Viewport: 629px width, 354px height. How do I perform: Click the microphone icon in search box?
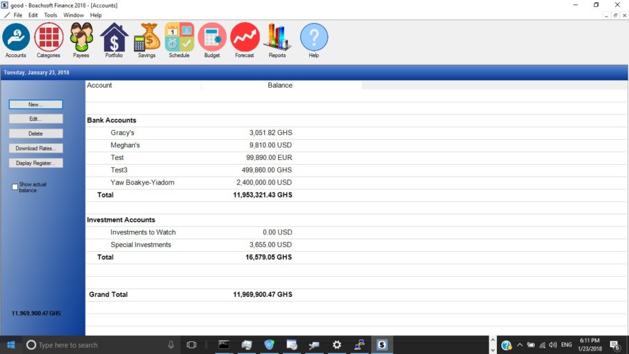coord(171,345)
